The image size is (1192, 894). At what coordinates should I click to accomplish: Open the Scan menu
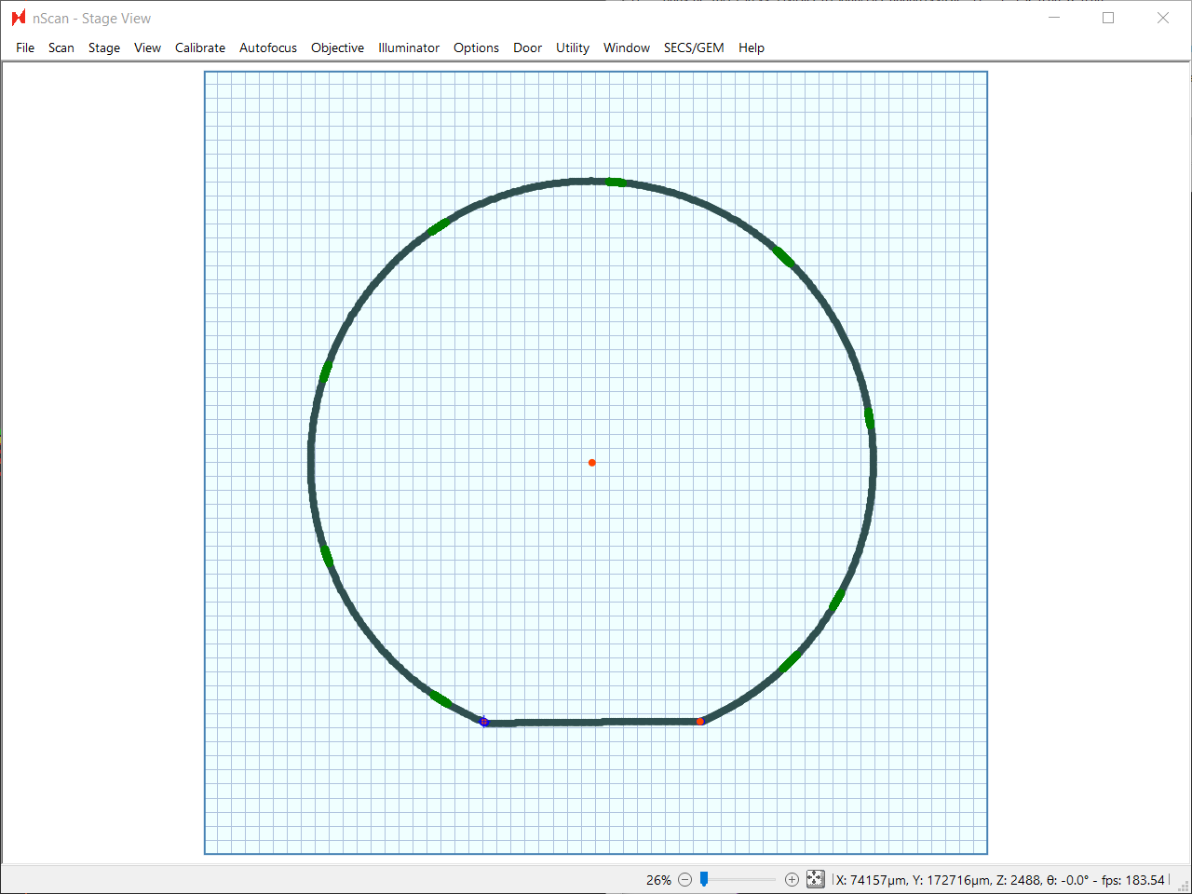pos(61,47)
